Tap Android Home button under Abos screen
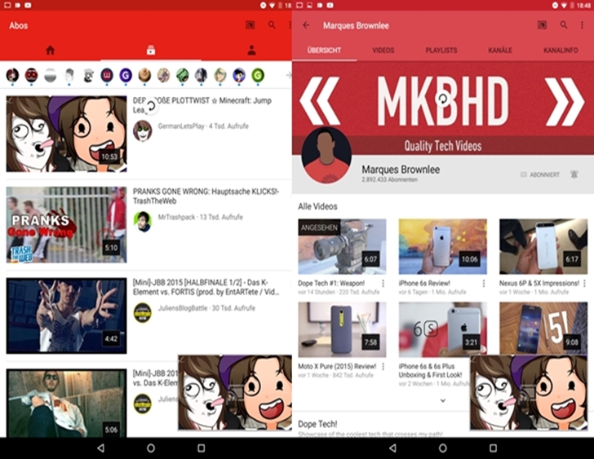The image size is (594, 459). 151,448
